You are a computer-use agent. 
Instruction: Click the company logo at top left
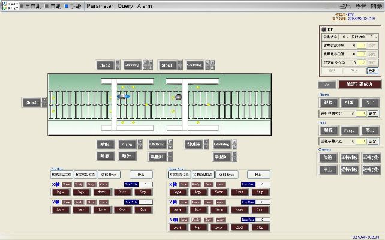pos(8,5)
